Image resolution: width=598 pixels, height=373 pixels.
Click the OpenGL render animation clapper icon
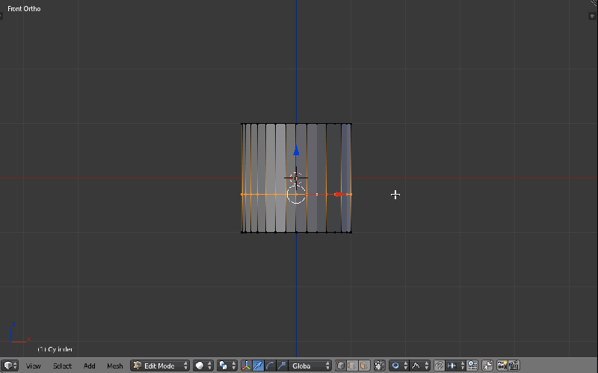(x=514, y=366)
